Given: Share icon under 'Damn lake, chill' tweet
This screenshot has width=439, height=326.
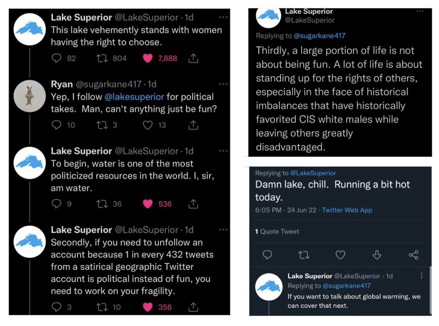Looking at the screenshot, I should 413,255.
